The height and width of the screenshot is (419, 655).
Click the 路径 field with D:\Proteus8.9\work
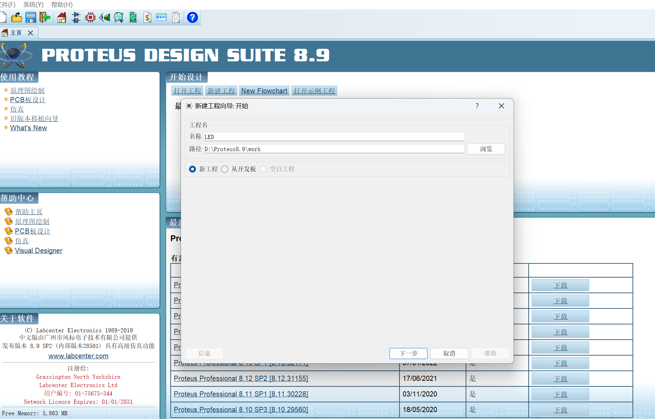pyautogui.click(x=334, y=149)
